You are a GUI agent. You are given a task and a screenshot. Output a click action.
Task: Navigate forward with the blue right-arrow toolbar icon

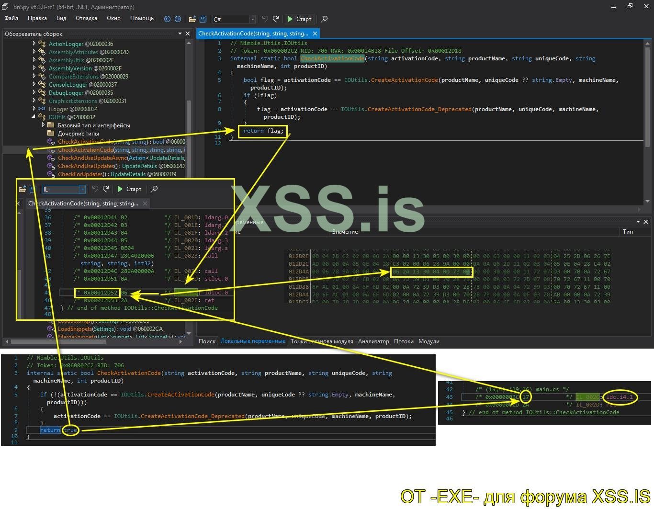tap(178, 19)
